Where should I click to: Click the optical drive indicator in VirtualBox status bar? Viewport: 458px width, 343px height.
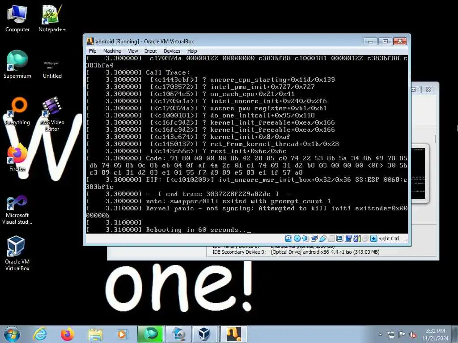tap(297, 238)
